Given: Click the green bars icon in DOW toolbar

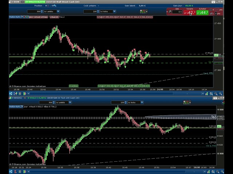Looking at the screenshot, I should point(25,94).
